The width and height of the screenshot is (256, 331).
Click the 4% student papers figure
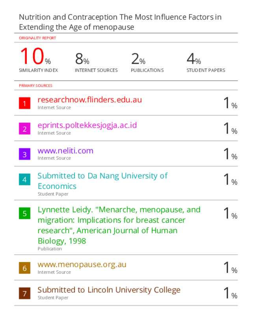pyautogui.click(x=194, y=59)
